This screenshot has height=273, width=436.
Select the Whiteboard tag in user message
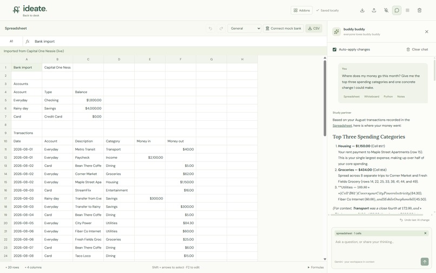pos(372,96)
